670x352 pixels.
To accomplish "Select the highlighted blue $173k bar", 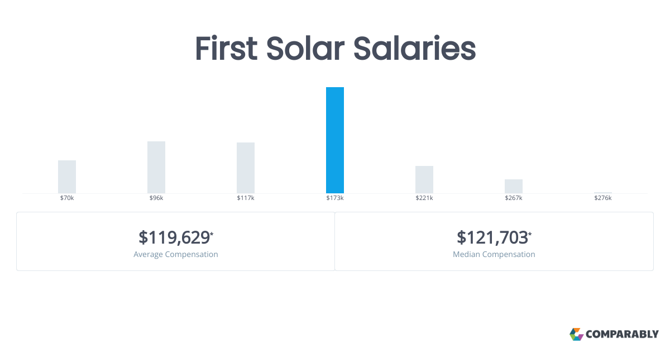I will (x=335, y=140).
